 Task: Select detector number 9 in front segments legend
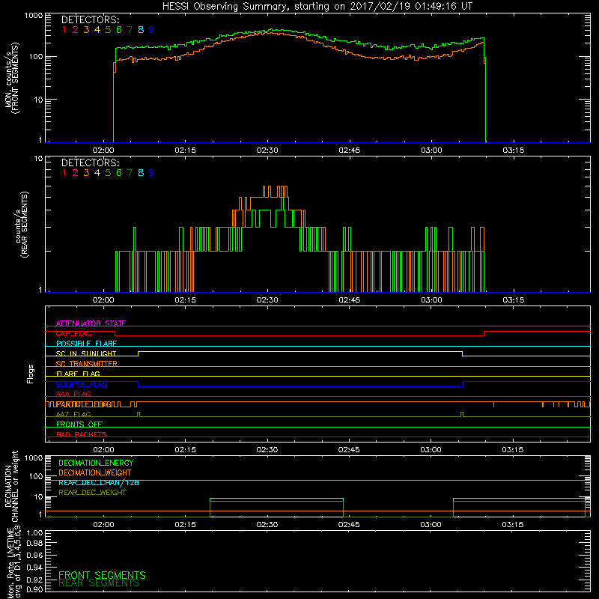click(x=151, y=30)
